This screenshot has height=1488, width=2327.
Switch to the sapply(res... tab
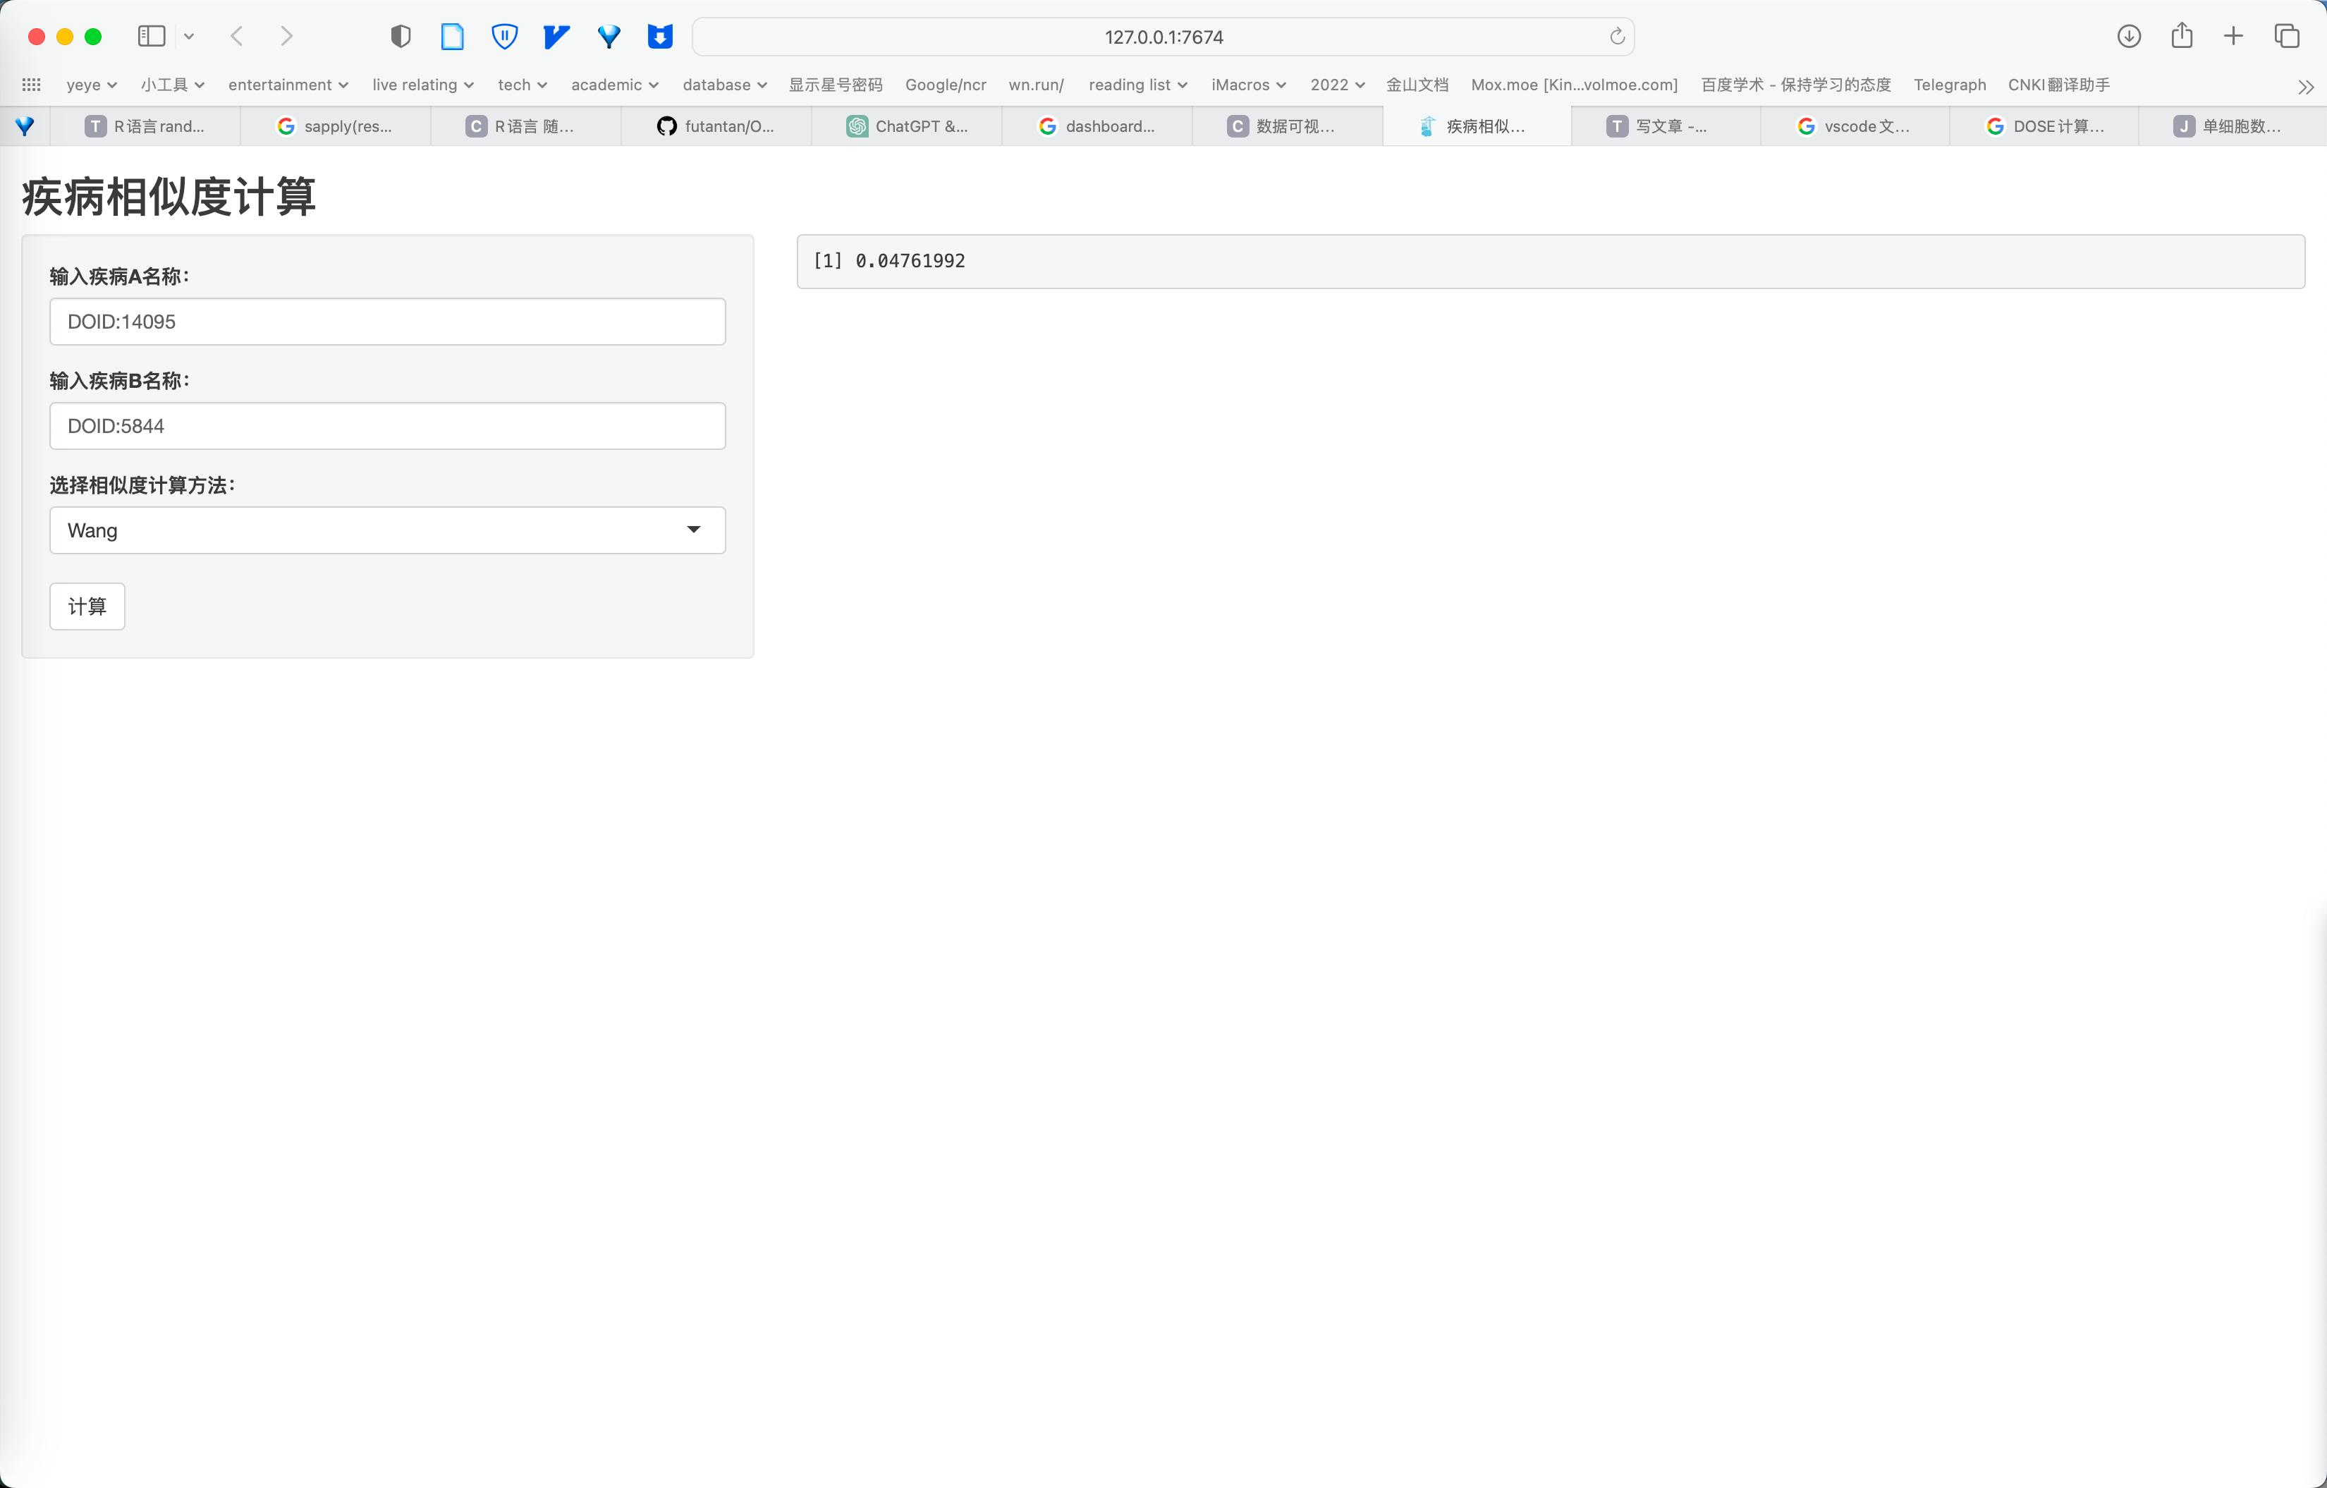pos(336,126)
